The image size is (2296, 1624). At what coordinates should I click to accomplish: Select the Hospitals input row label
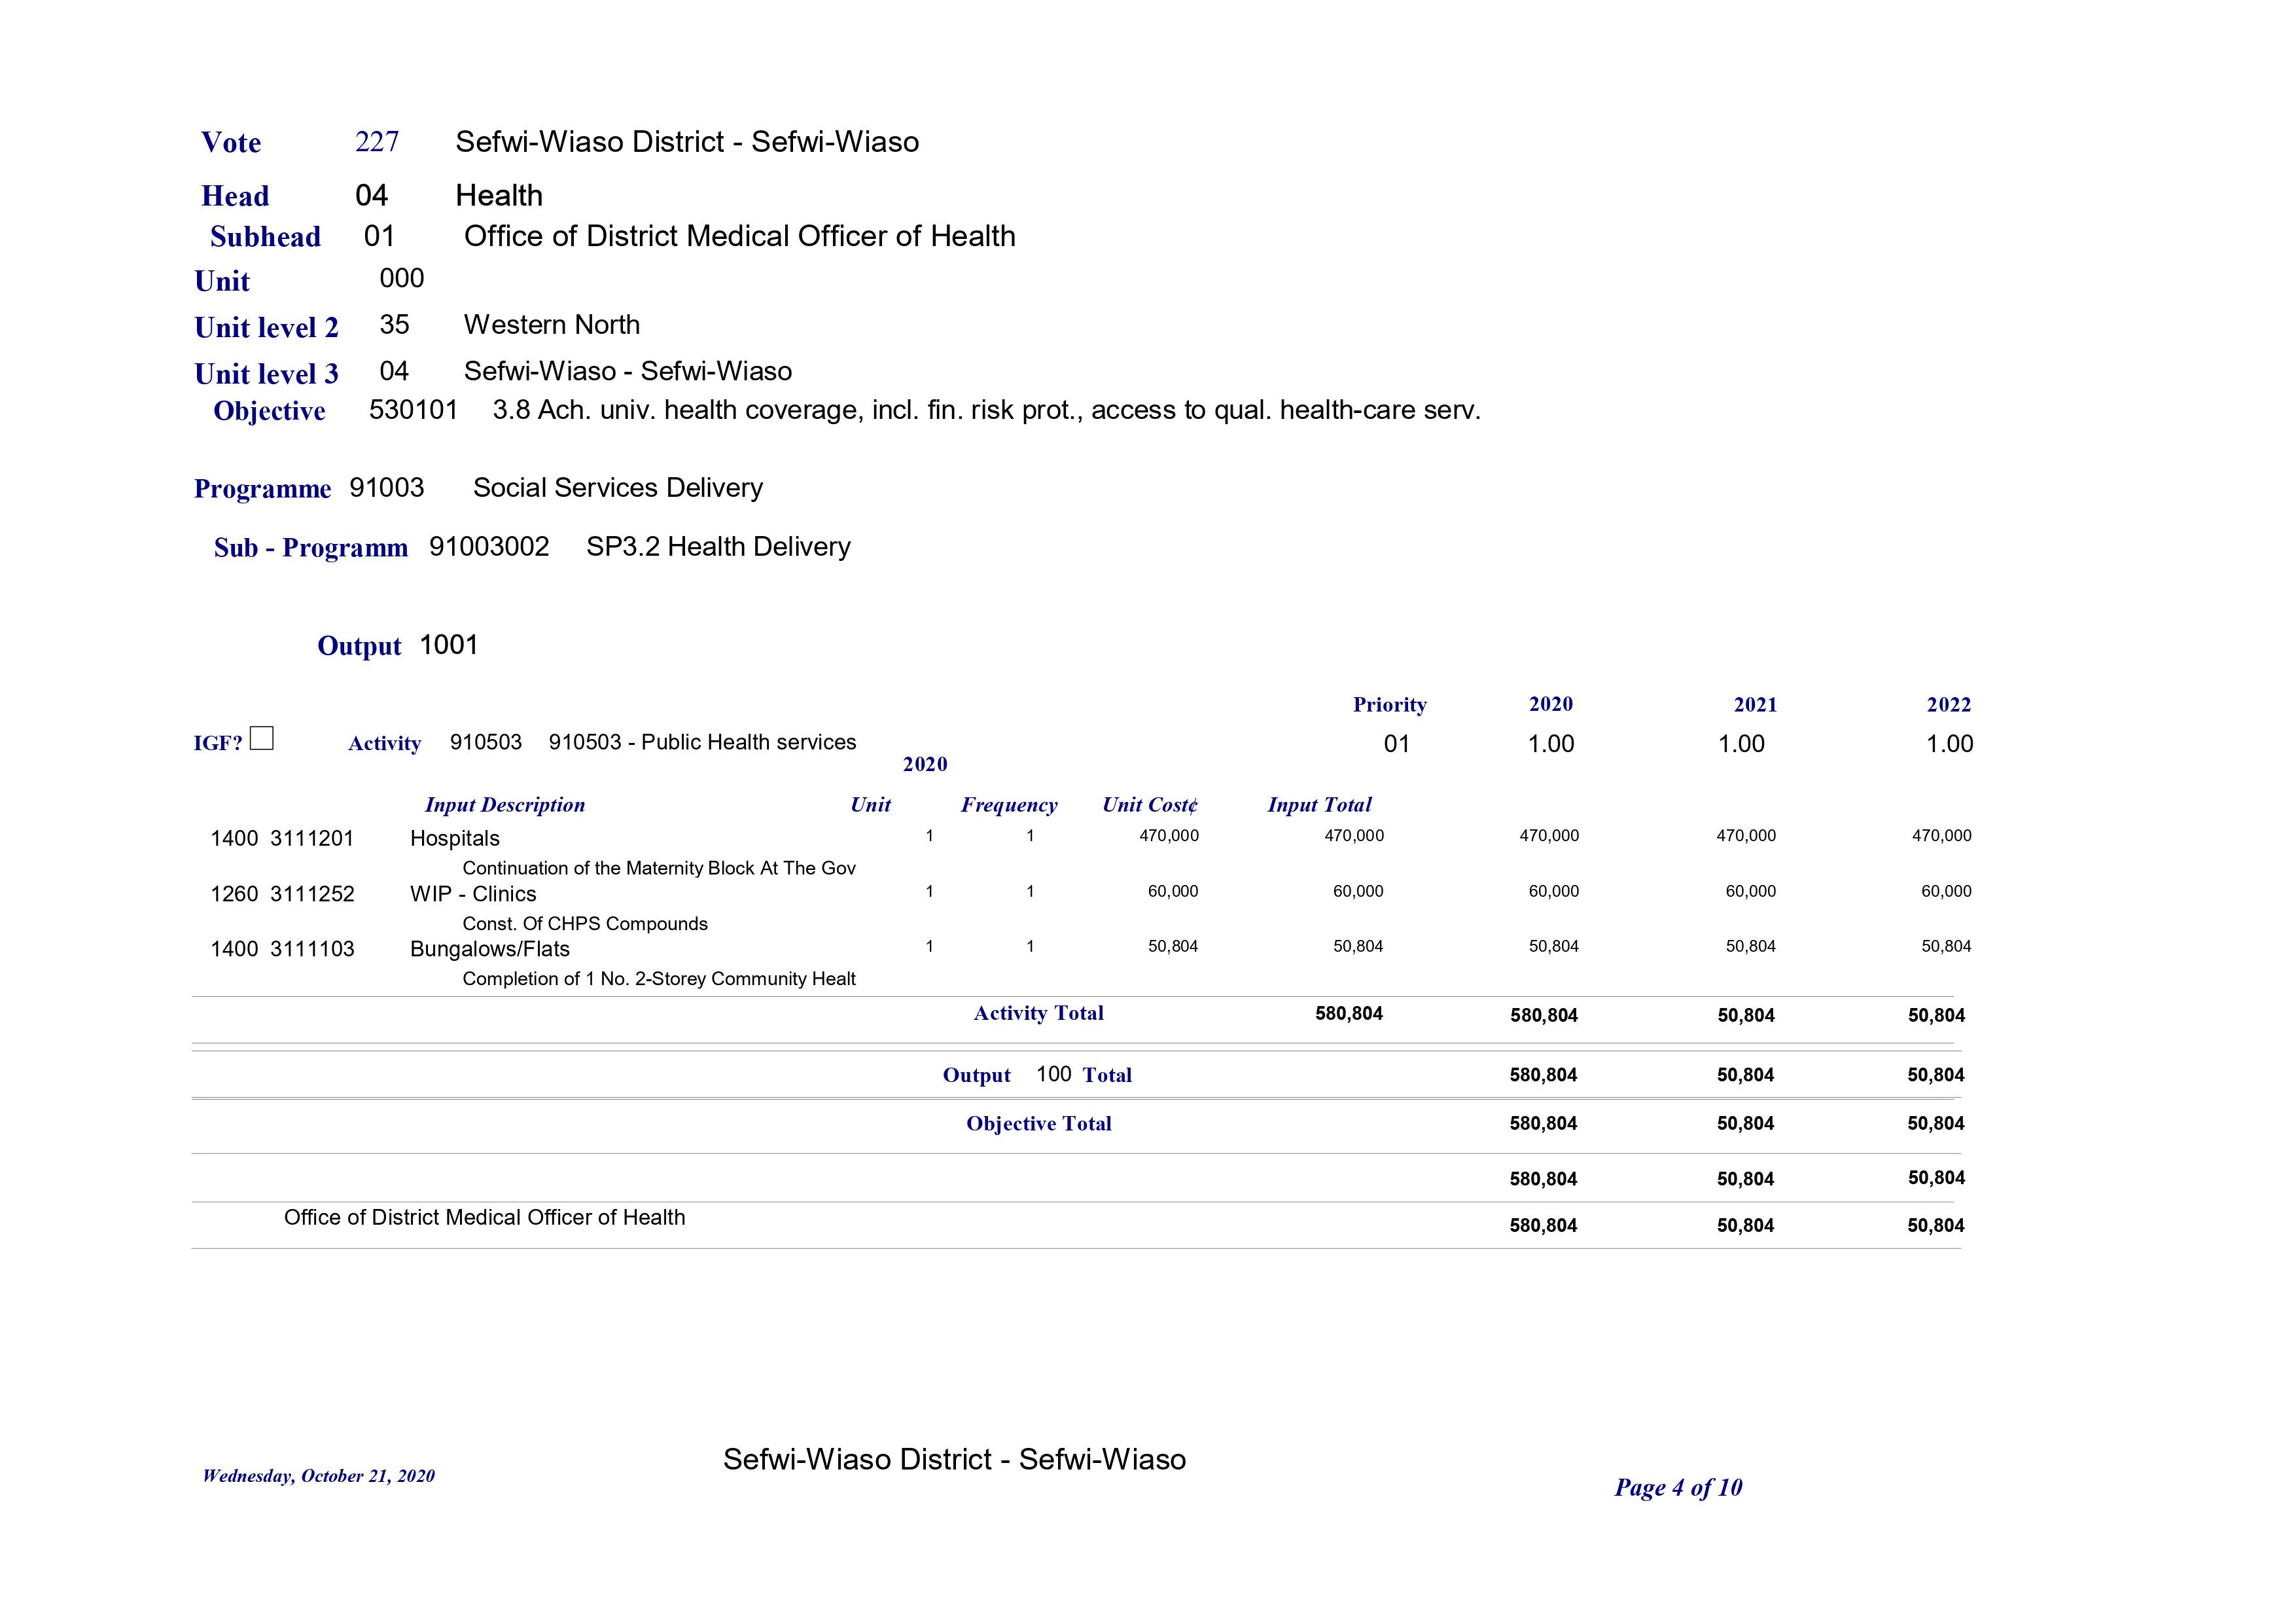pyautogui.click(x=455, y=839)
